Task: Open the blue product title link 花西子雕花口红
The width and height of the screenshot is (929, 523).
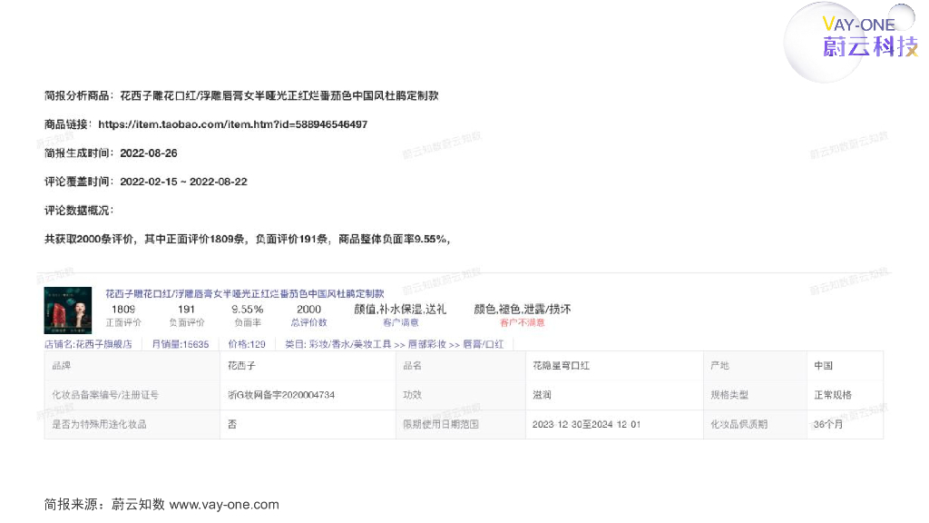Action: point(245,293)
